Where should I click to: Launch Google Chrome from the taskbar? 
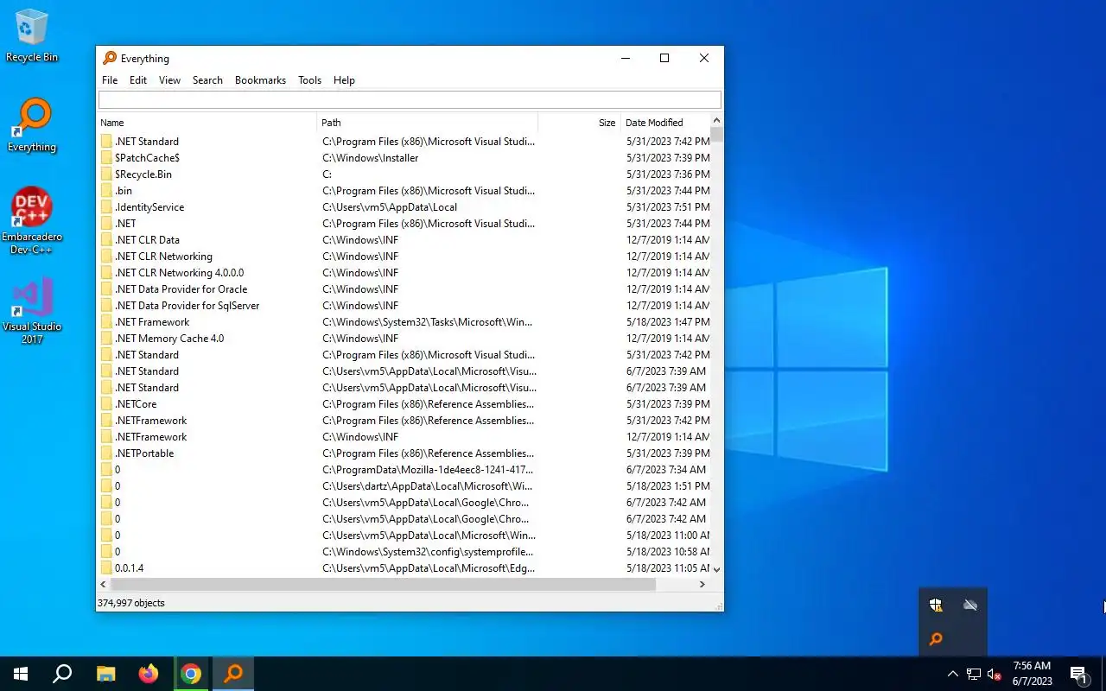point(191,674)
